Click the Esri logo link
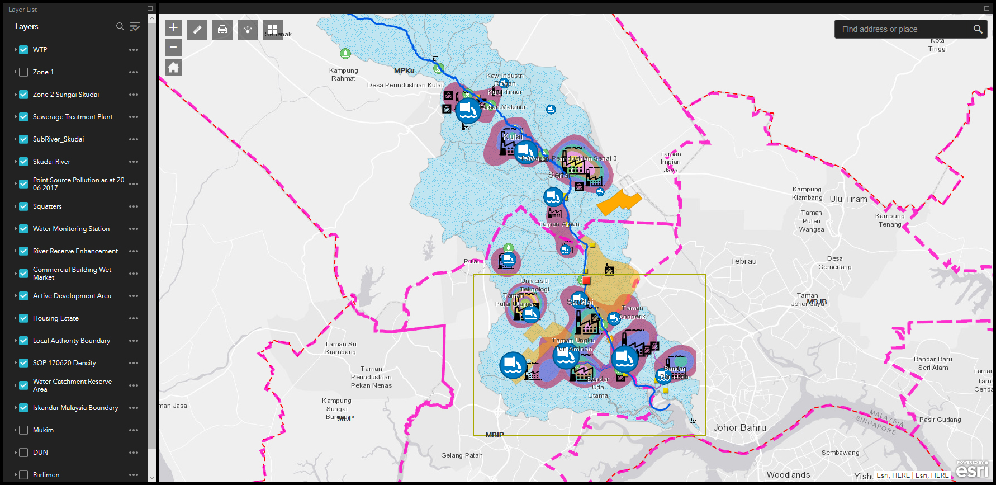996x485 pixels. (x=972, y=470)
